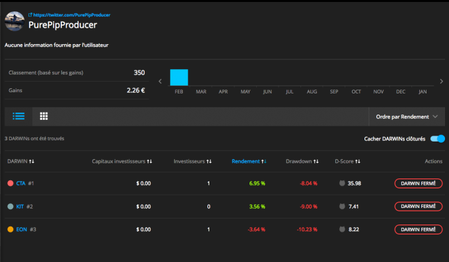Click the red CTA color dot
The width and height of the screenshot is (449, 262).
pos(11,183)
